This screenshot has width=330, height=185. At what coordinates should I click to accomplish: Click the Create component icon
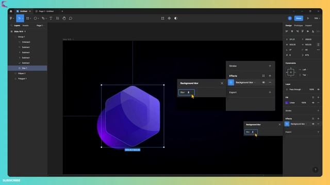click(169, 18)
